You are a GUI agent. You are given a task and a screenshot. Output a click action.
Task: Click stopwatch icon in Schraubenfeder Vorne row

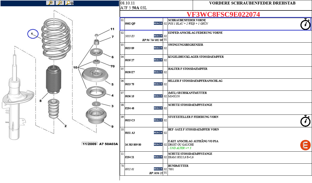click(x=305, y=24)
